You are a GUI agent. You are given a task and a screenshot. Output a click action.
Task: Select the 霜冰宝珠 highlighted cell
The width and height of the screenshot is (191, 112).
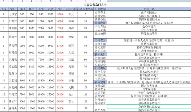click(x=100, y=82)
